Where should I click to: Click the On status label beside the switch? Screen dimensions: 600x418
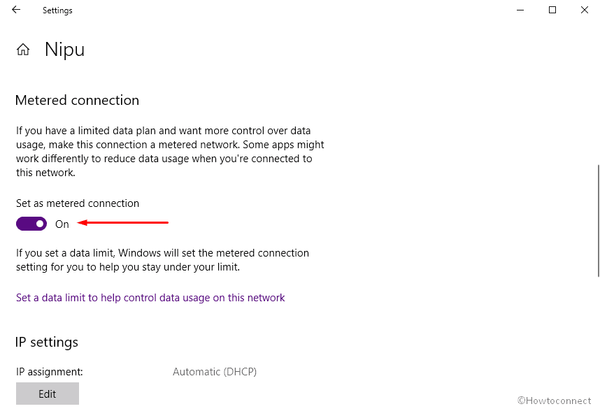pyautogui.click(x=62, y=224)
